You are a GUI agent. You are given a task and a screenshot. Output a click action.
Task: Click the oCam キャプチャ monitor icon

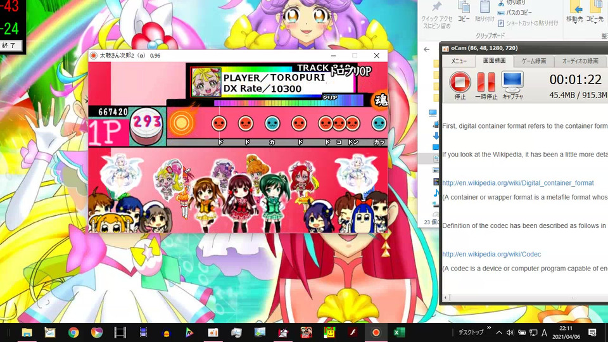pyautogui.click(x=512, y=82)
